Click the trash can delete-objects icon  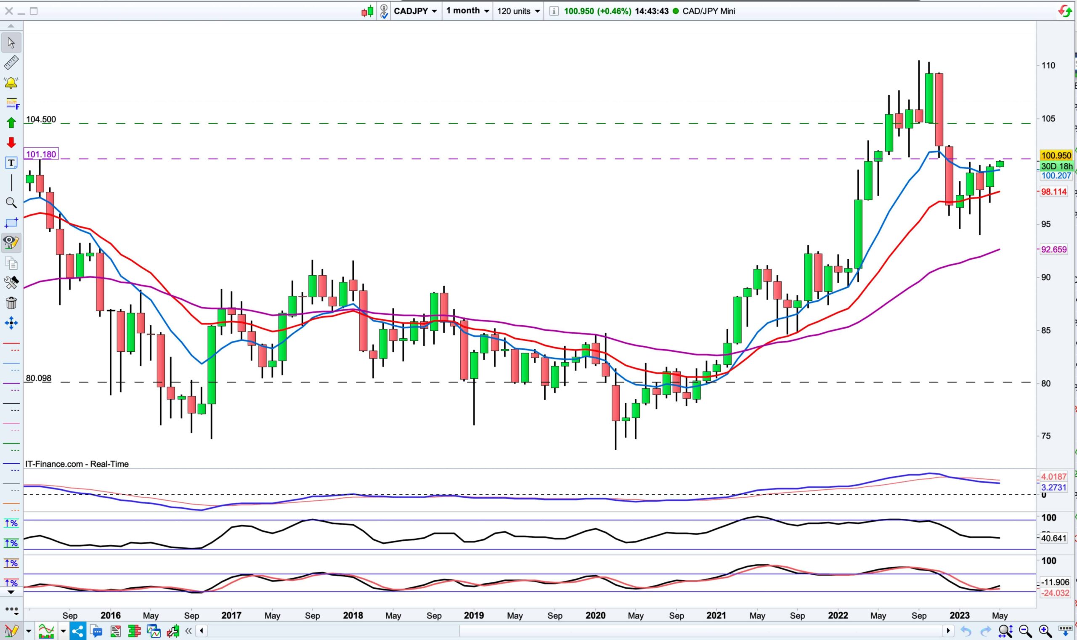11,303
